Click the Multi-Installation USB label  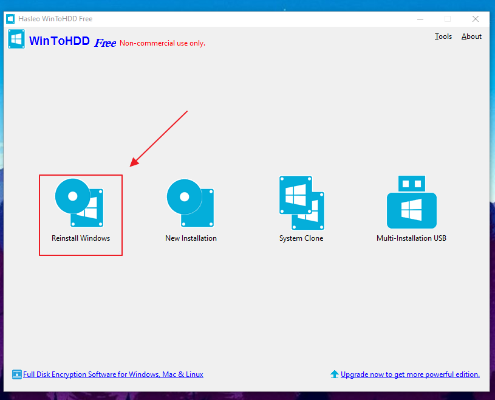(x=411, y=238)
